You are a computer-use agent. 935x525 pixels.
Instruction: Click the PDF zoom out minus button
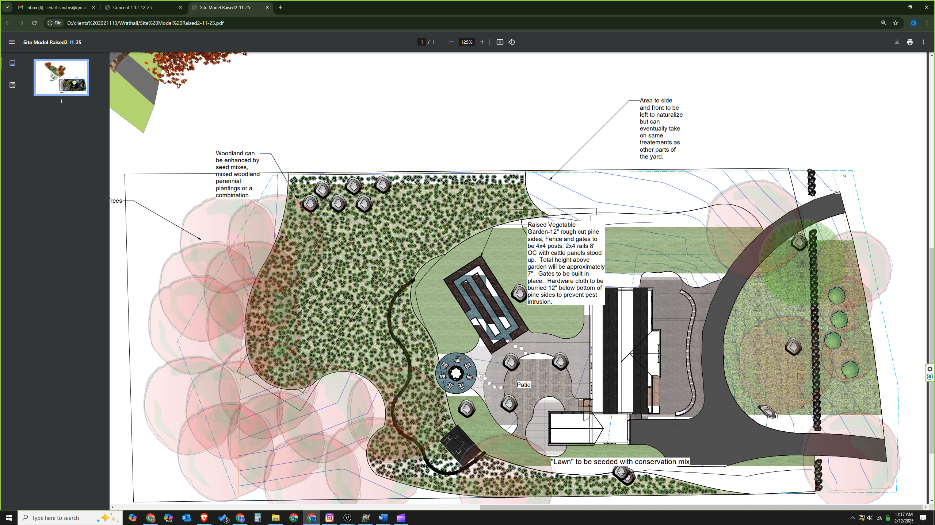[451, 42]
